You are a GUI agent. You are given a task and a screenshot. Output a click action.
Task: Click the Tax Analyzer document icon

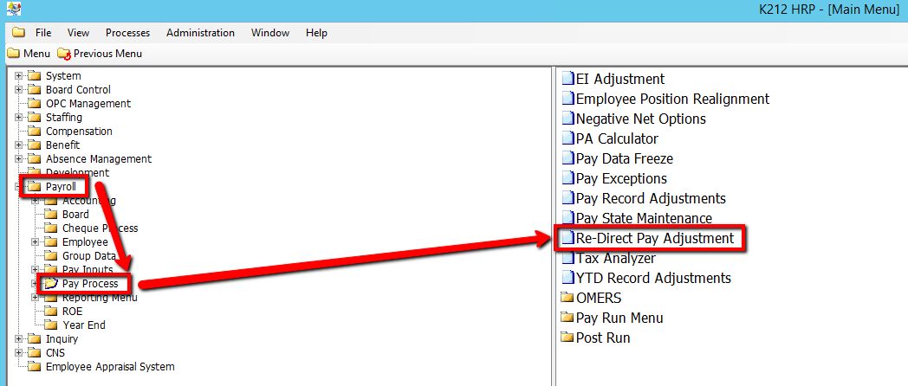[x=568, y=258]
